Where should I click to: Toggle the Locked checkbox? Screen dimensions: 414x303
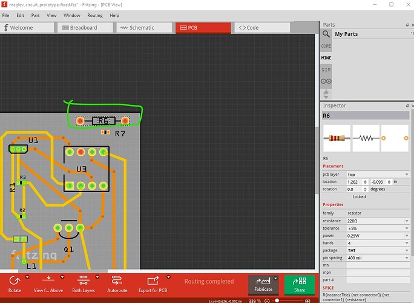click(349, 197)
